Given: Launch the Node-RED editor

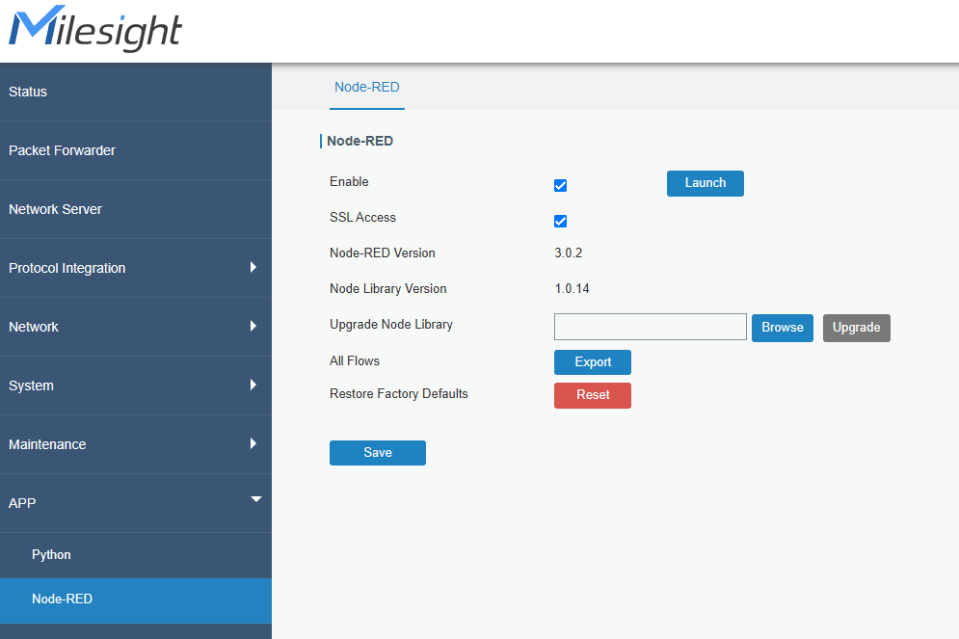Looking at the screenshot, I should tap(705, 183).
